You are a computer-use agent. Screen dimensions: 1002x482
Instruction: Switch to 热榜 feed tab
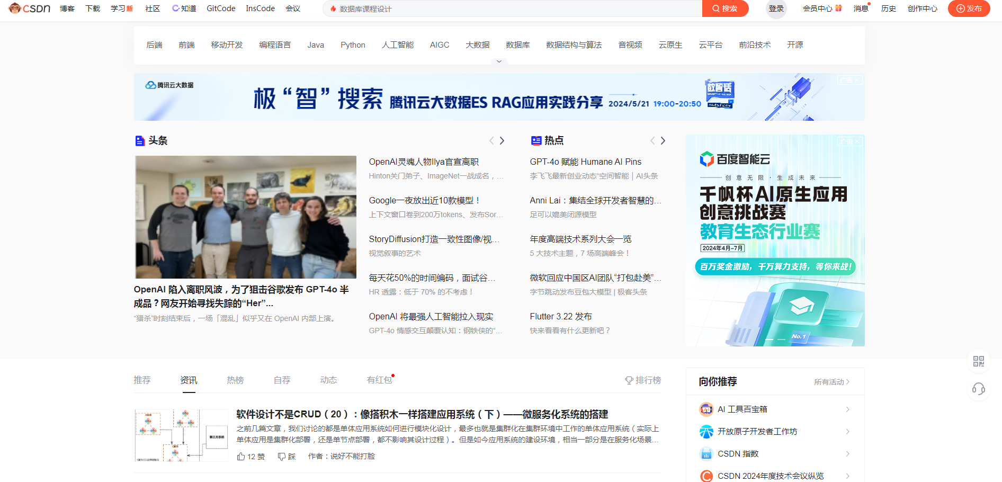[x=235, y=380]
